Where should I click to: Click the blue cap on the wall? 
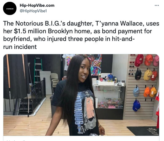136,106
